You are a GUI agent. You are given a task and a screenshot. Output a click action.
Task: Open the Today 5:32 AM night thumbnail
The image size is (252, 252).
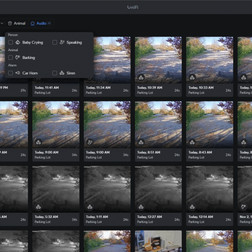56,189
